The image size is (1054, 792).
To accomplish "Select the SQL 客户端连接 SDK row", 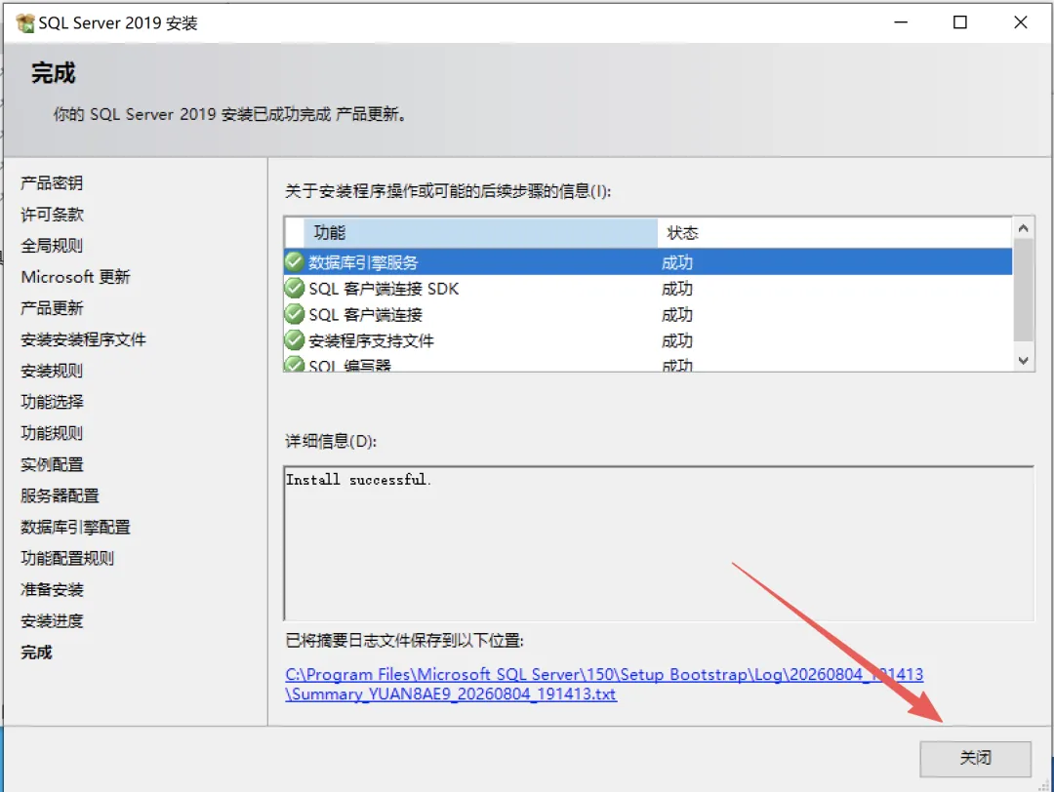I will [648, 288].
